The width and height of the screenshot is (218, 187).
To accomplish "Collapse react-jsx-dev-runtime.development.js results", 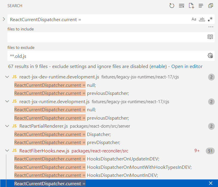I will point(7,77).
